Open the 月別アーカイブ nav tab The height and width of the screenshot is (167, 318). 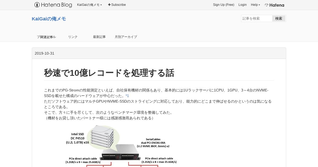pyautogui.click(x=126, y=37)
